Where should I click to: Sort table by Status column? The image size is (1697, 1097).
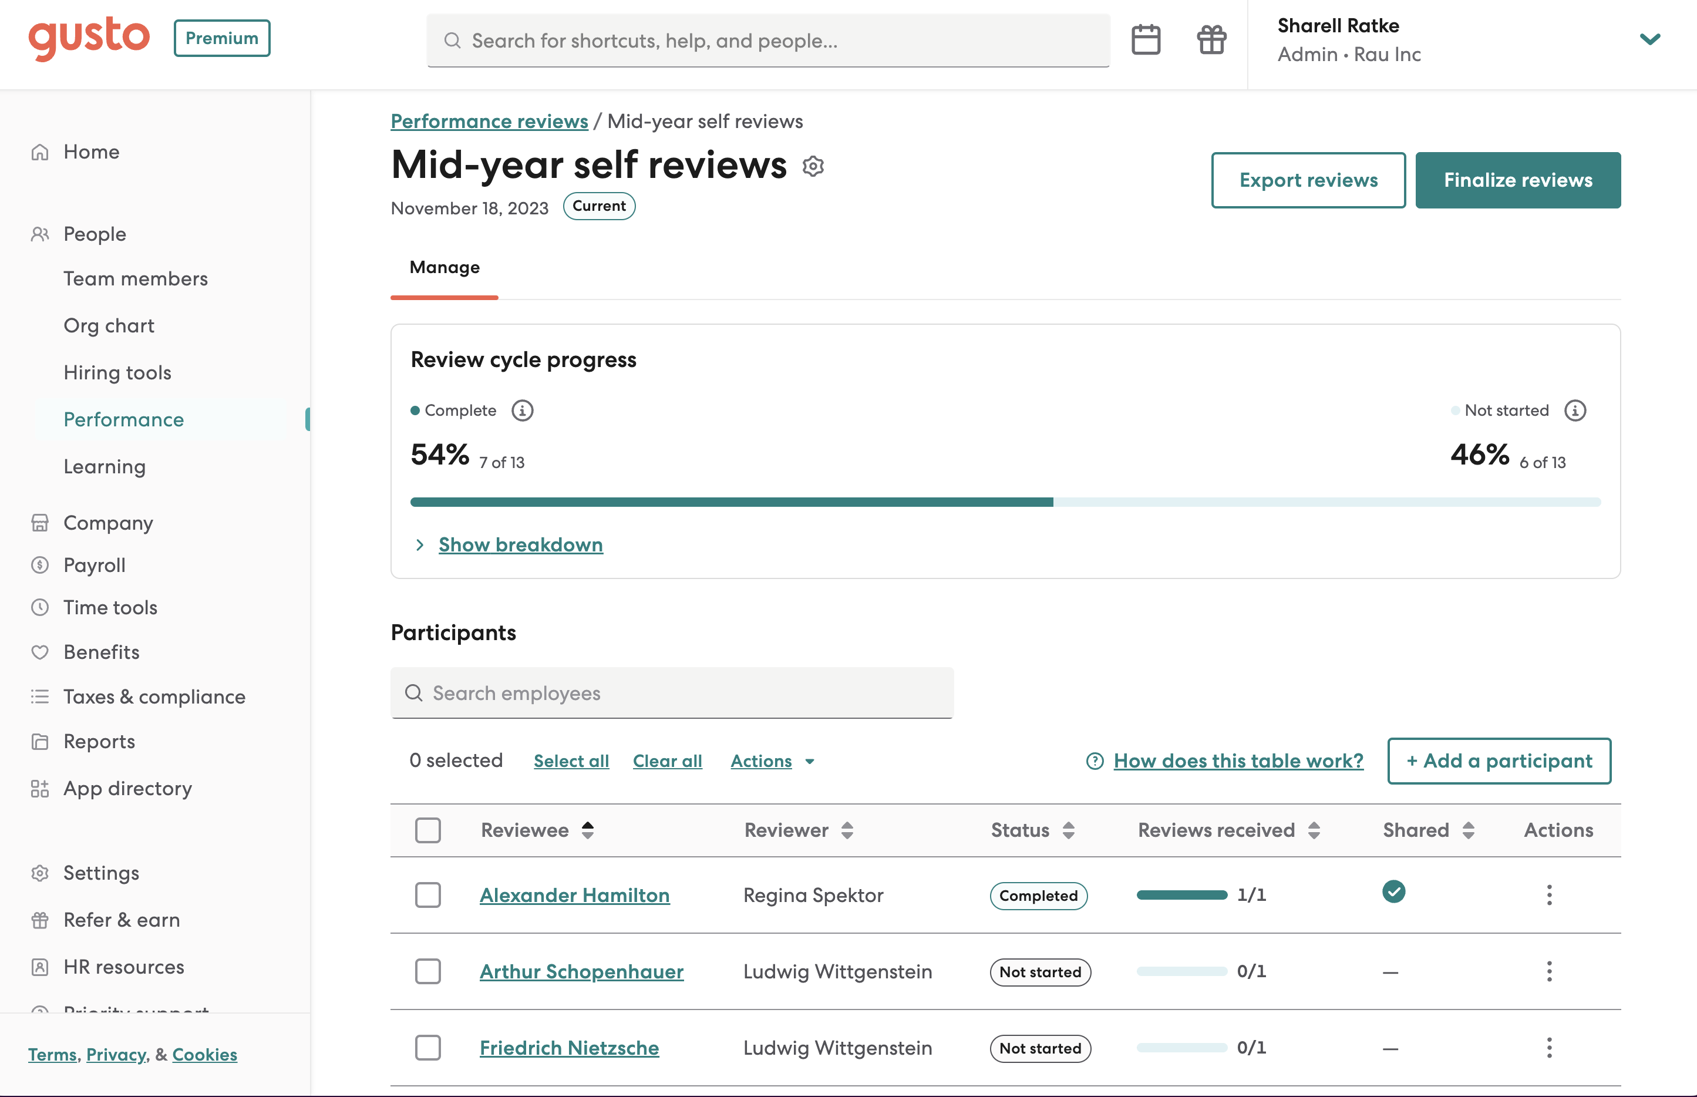point(1068,830)
